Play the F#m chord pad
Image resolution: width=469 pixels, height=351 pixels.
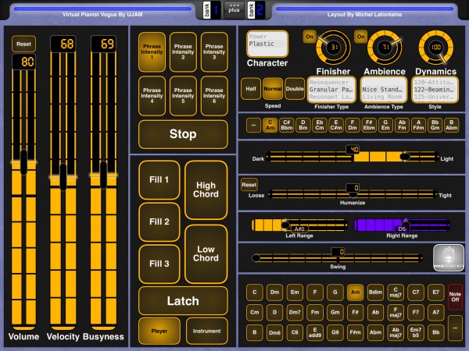click(356, 332)
